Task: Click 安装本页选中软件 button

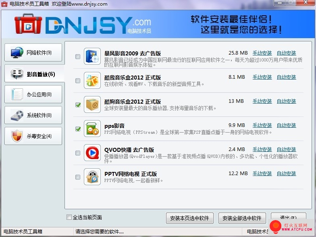Action: pos(189,218)
